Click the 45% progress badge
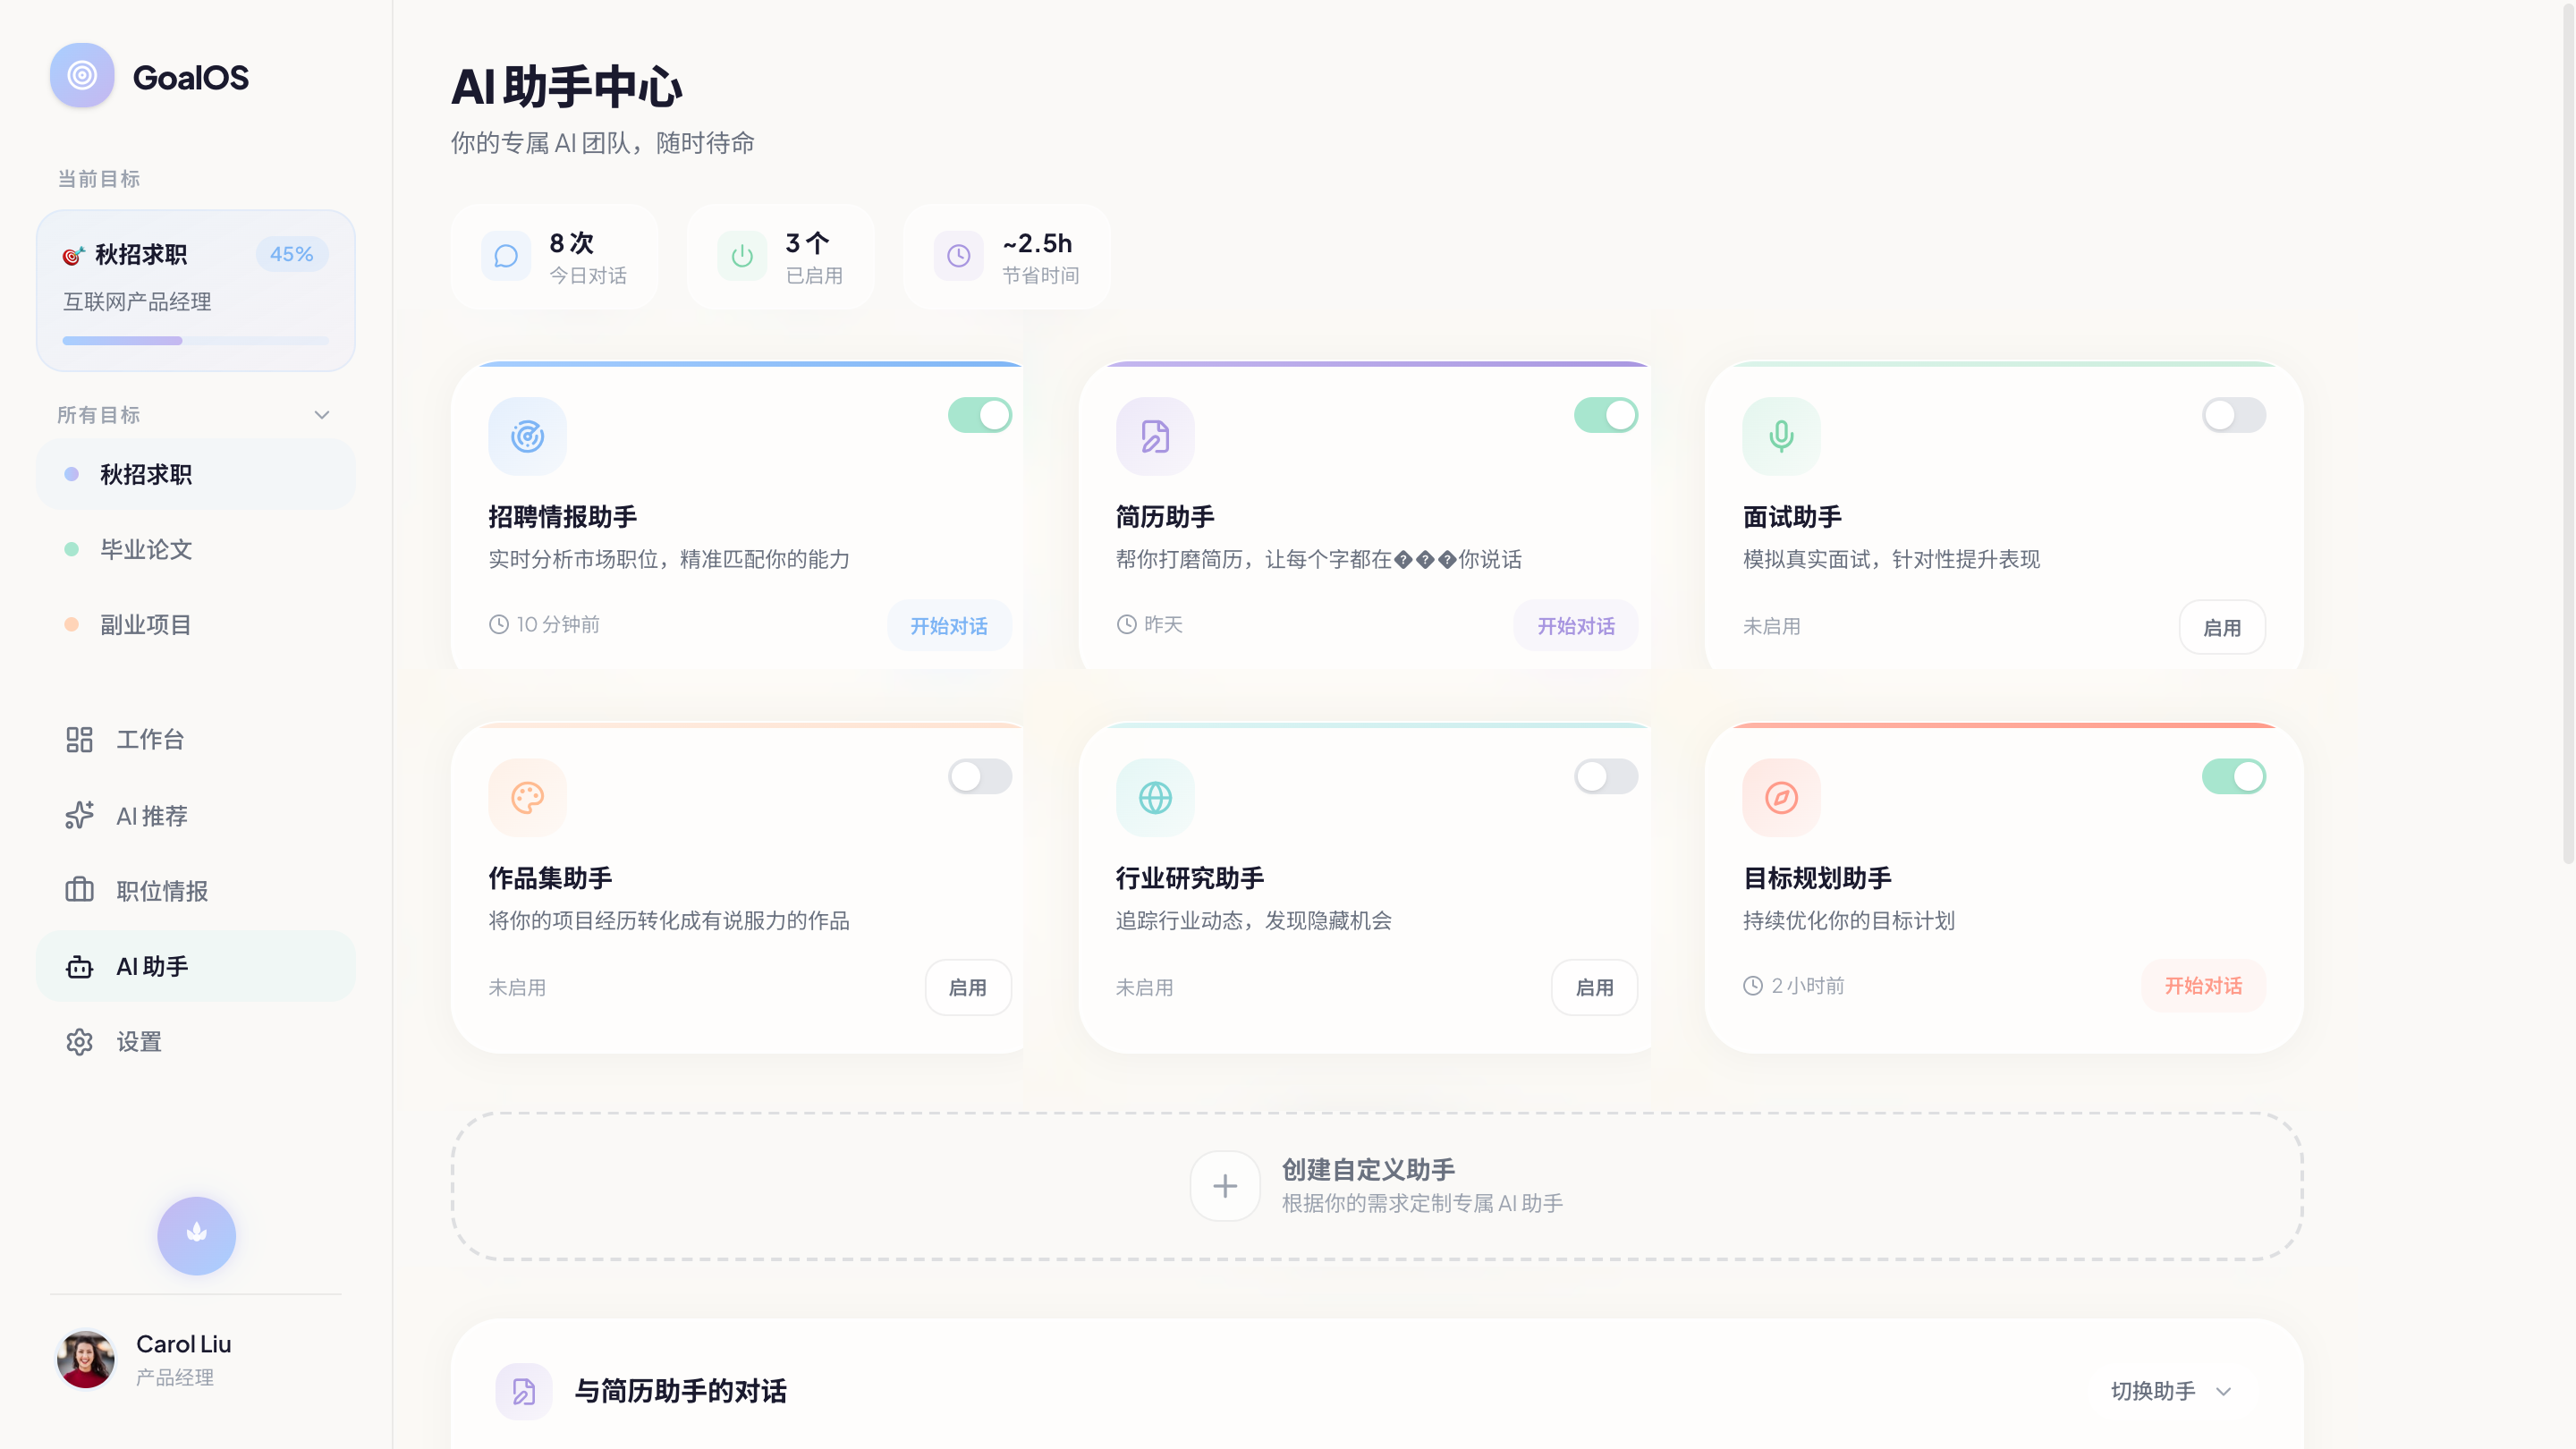 click(x=291, y=254)
